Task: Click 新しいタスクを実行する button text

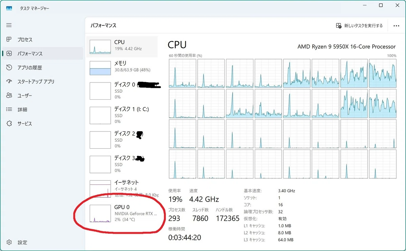Action: tap(363, 26)
